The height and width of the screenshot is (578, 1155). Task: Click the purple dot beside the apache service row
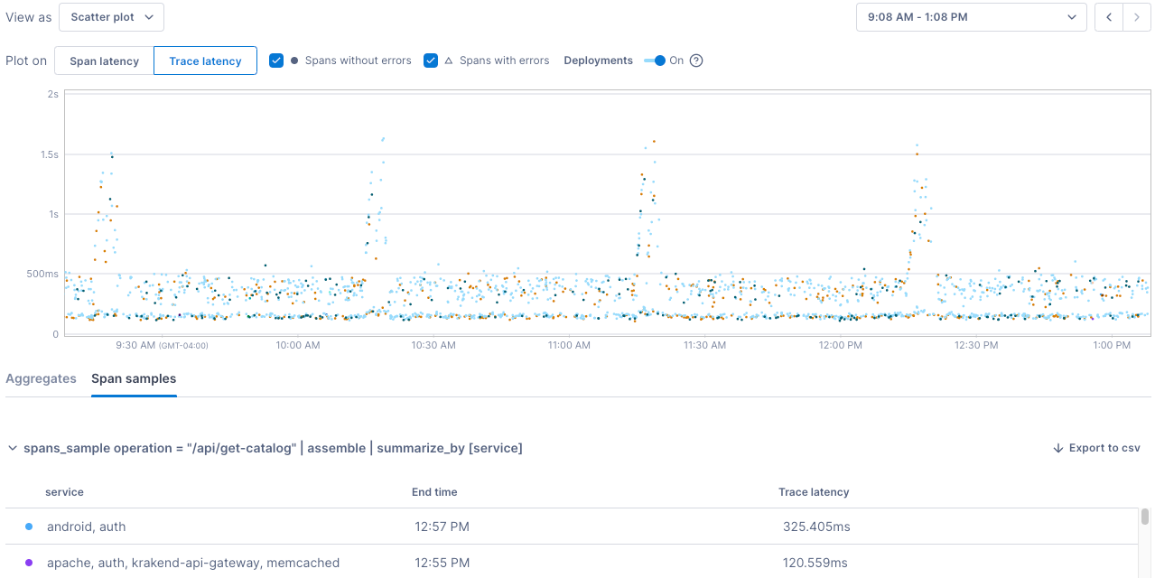pos(29,563)
